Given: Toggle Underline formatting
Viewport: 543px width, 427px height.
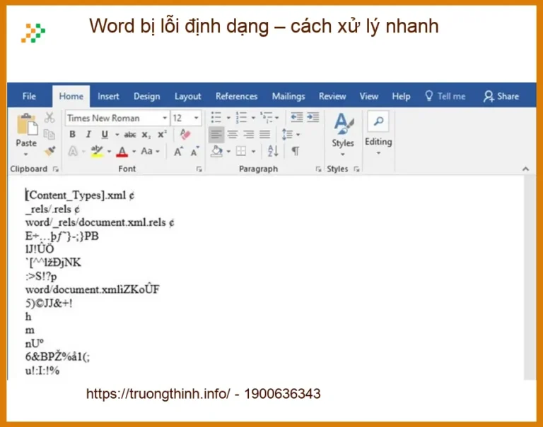Looking at the screenshot, I should pos(105,134).
